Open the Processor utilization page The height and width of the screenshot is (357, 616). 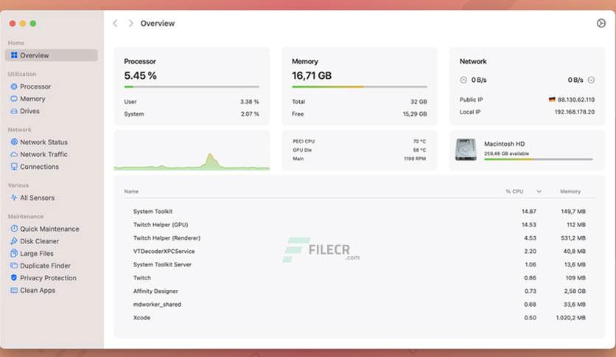click(35, 86)
